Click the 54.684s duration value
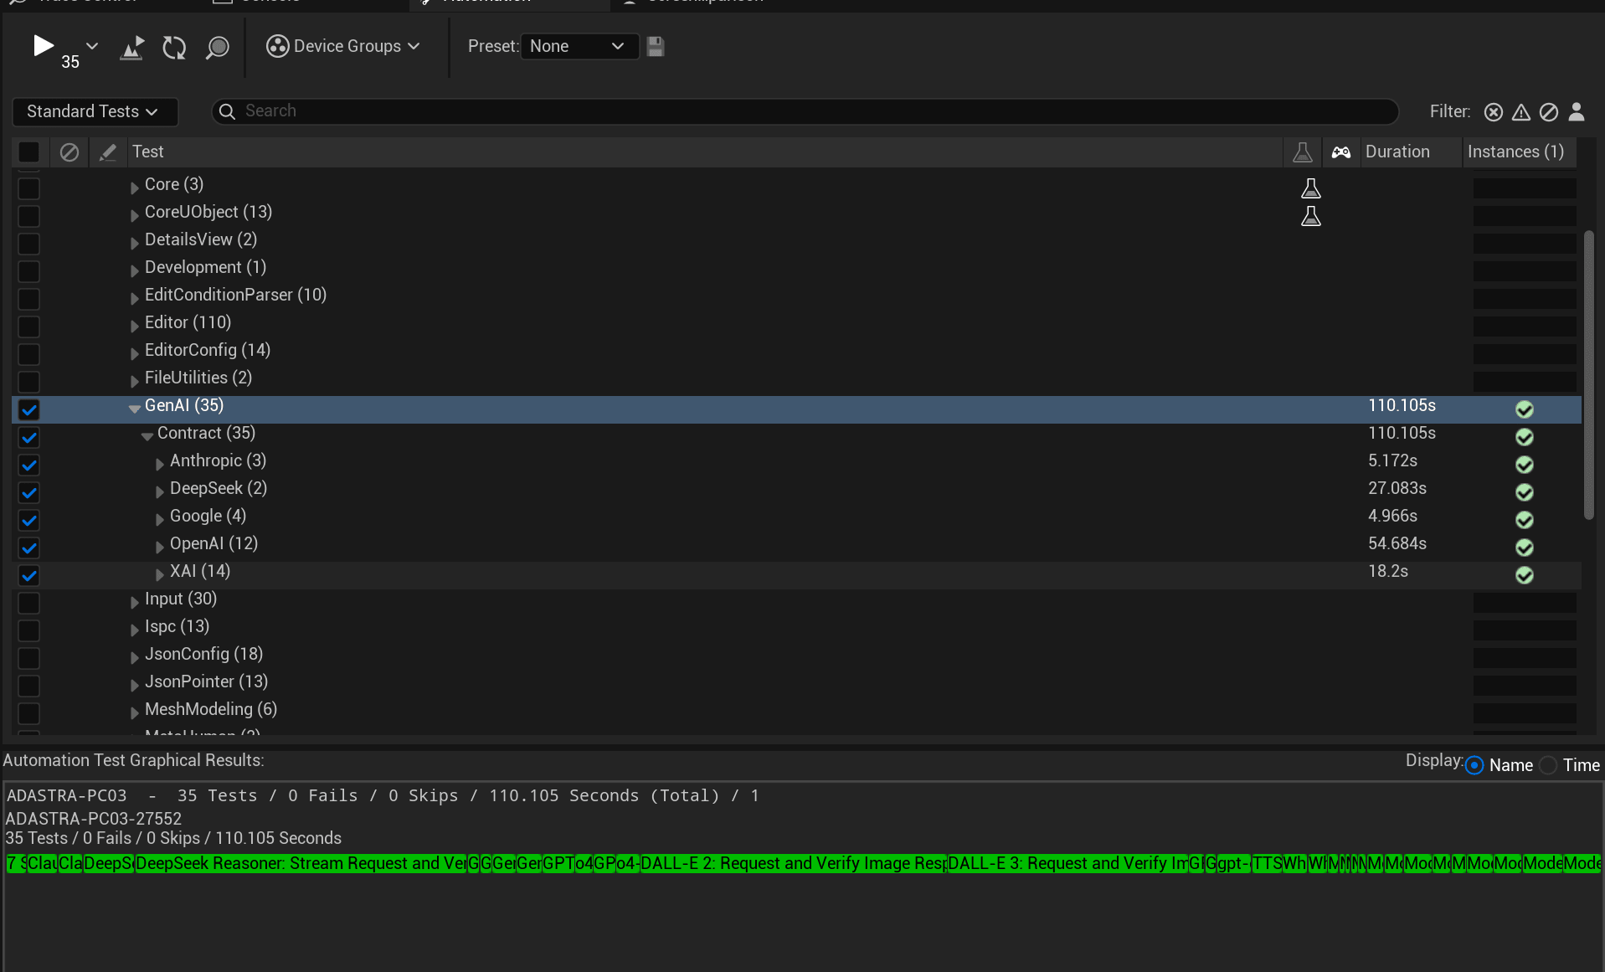 1397,543
